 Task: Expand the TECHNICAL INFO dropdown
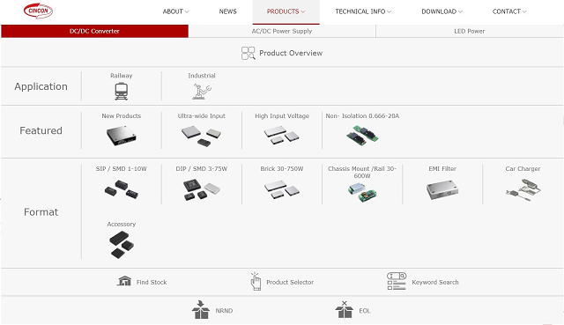pos(363,11)
